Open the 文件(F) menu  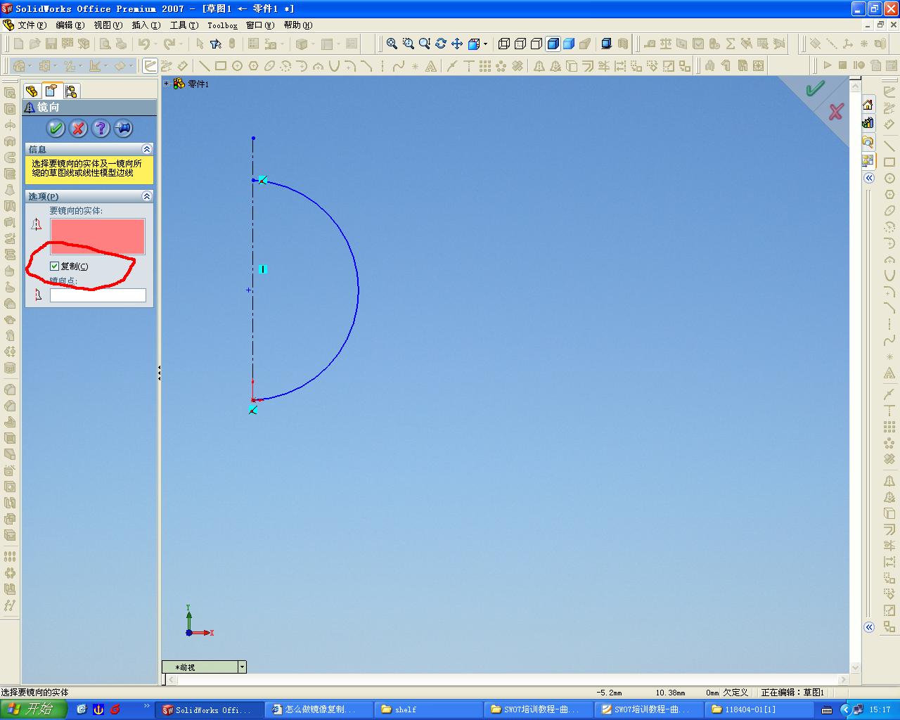(x=32, y=25)
